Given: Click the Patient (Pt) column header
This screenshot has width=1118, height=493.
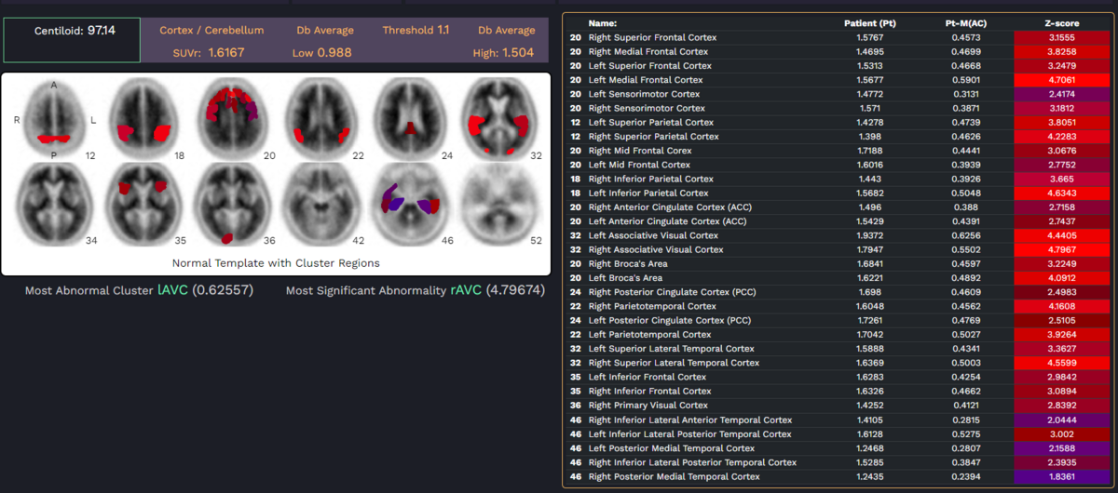Looking at the screenshot, I should click(x=869, y=22).
